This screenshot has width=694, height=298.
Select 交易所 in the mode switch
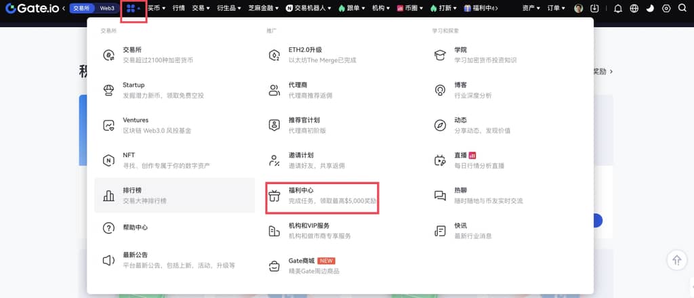[81, 8]
